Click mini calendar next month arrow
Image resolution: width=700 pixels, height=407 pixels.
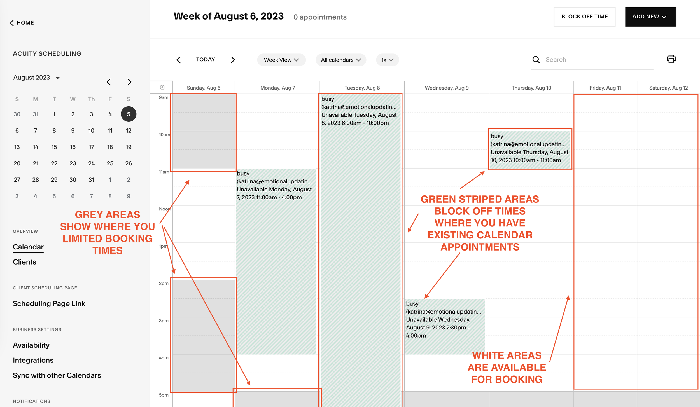(129, 82)
